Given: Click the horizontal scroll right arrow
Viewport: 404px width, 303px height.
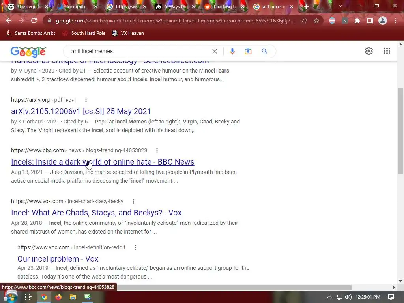Looking at the screenshot, I should [x=394, y=288].
